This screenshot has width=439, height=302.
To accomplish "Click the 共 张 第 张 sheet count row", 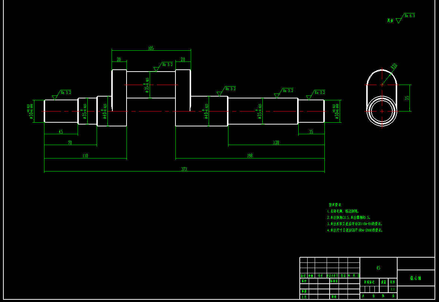I will [378, 296].
